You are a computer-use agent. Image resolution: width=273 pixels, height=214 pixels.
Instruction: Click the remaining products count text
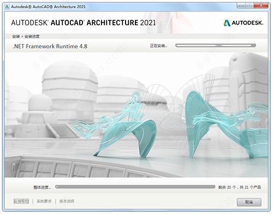tap(240, 187)
